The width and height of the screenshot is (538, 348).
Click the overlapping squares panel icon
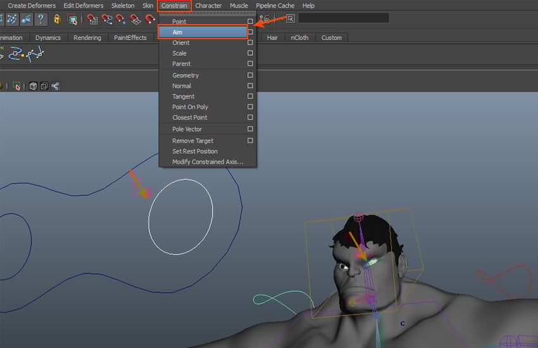coord(44,86)
